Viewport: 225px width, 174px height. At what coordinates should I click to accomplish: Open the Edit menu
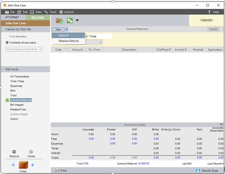(x=23, y=12)
